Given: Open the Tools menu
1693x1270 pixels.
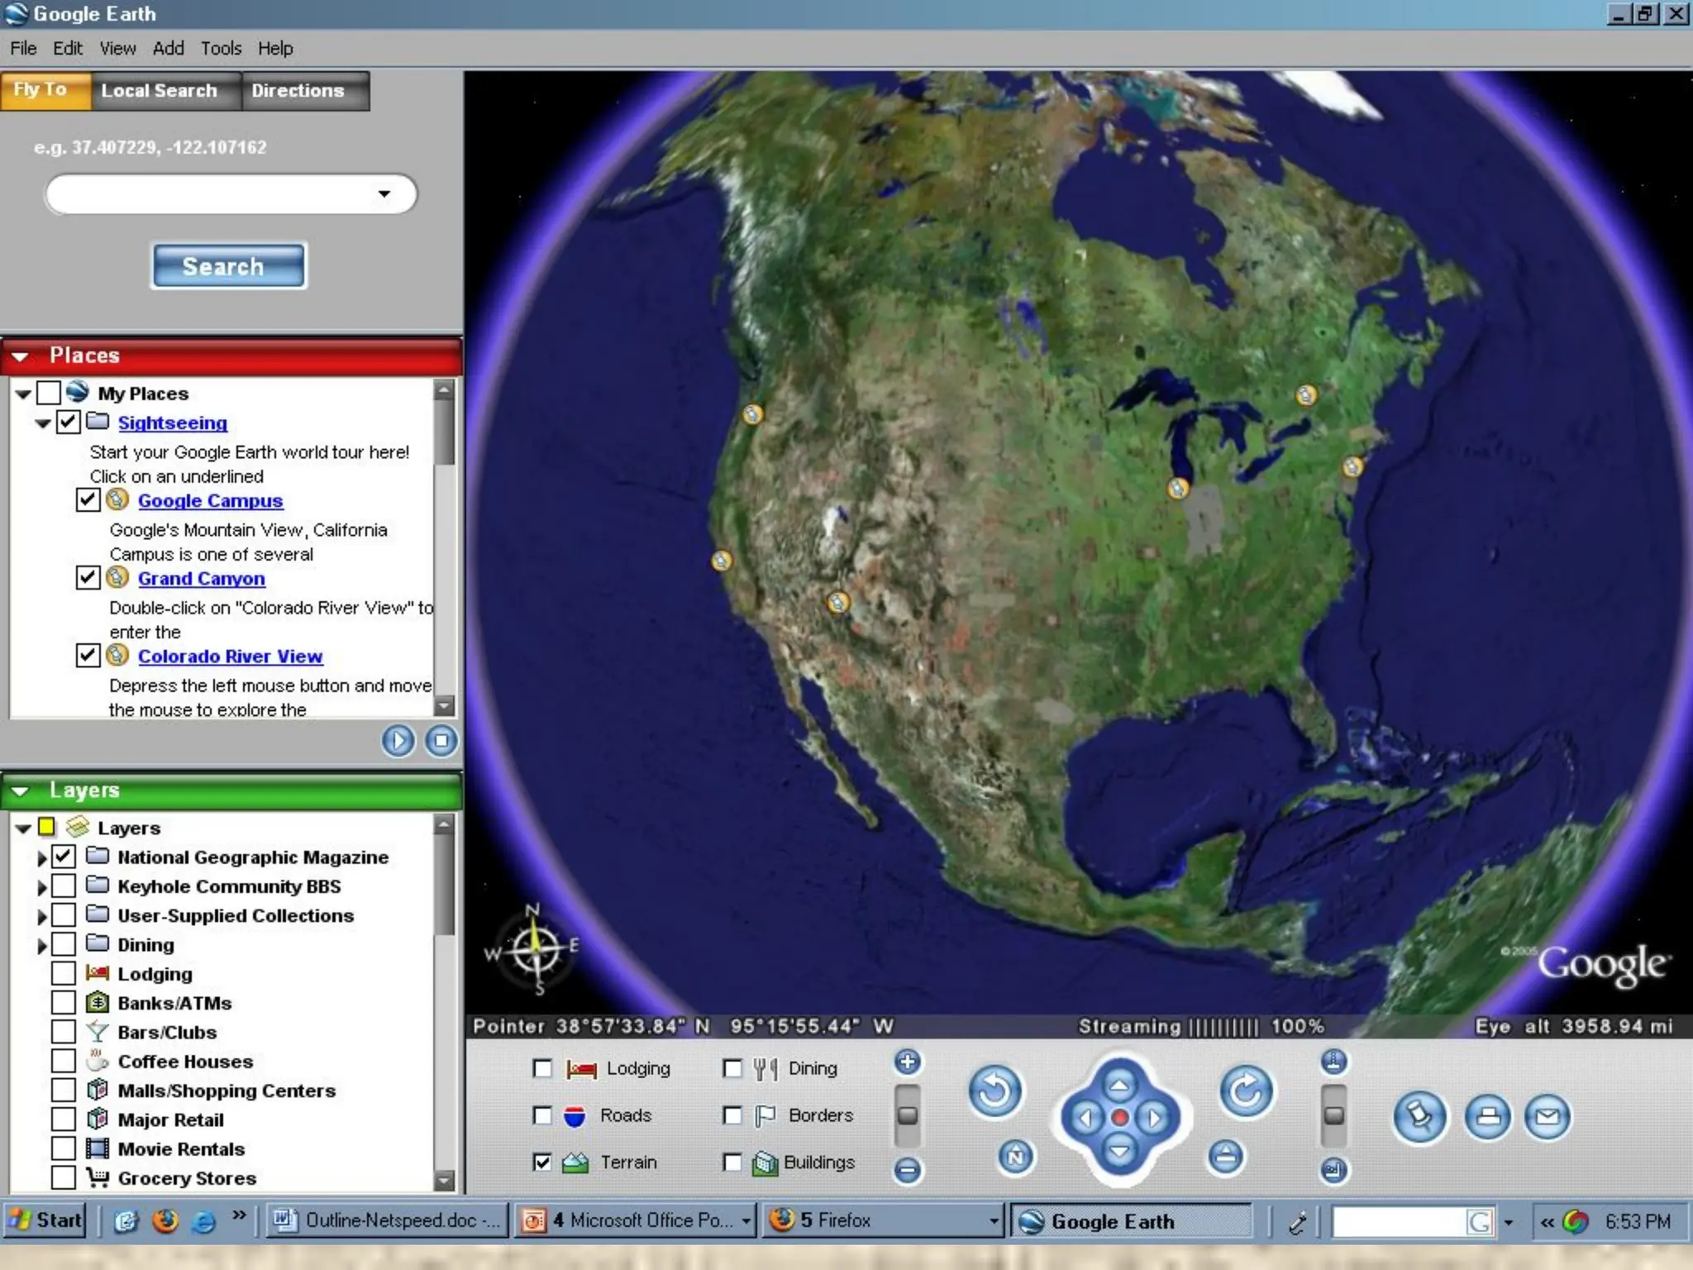Looking at the screenshot, I should [x=221, y=48].
